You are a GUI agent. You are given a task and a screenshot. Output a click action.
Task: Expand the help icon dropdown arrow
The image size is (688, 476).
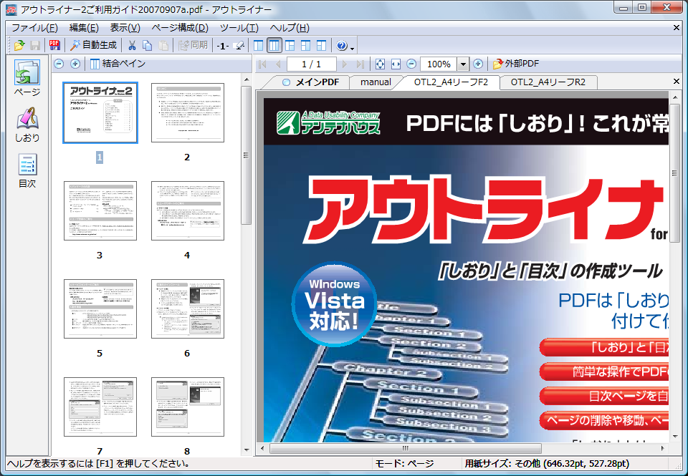click(x=352, y=47)
